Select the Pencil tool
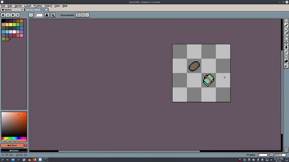289x162 pixels. coord(286,25)
